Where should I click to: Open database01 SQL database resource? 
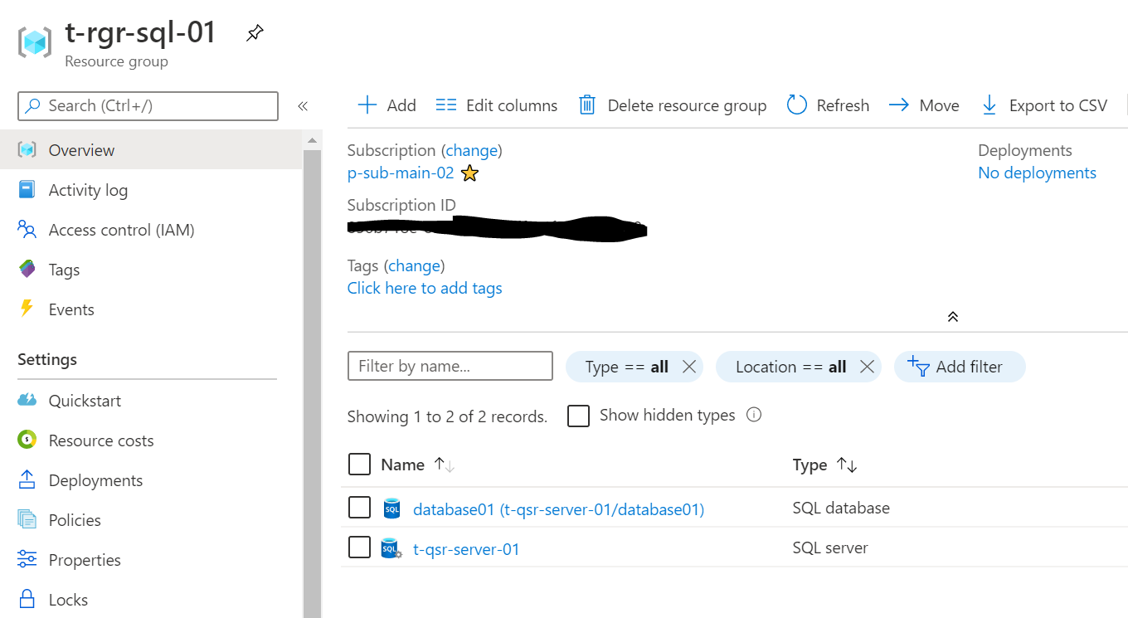(x=558, y=509)
